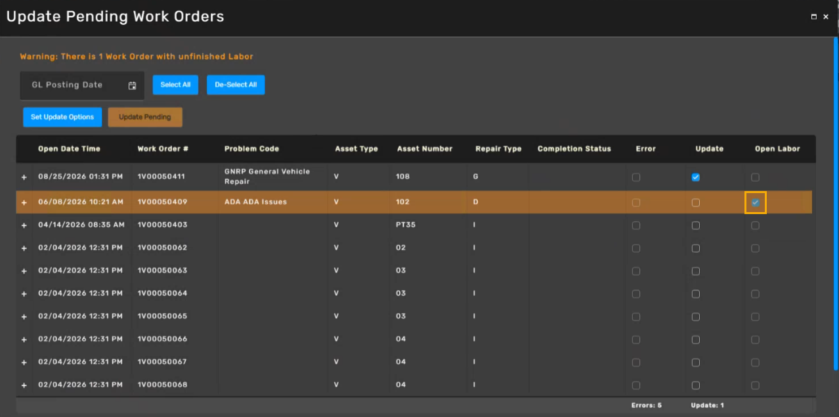839x417 pixels.
Task: Toggle Open Labor checkbox for 1V00050403
Action: 756,225
